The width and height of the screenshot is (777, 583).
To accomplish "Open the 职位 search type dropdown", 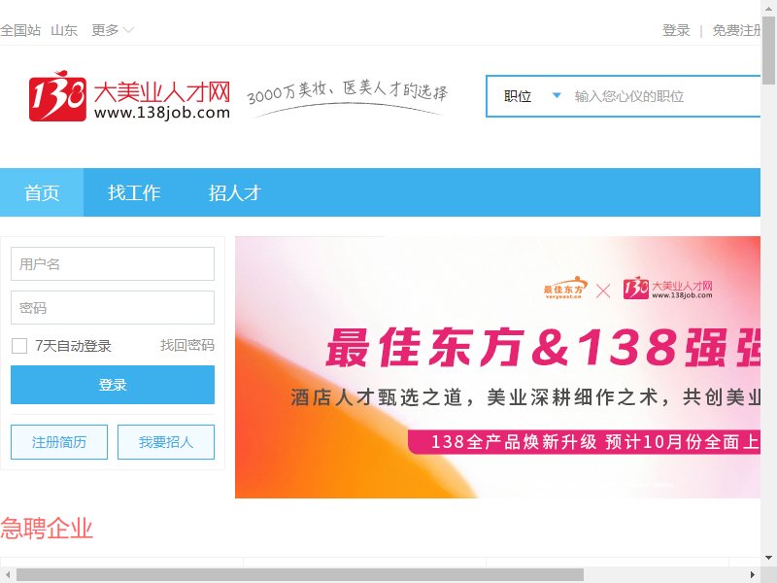I will pos(531,95).
